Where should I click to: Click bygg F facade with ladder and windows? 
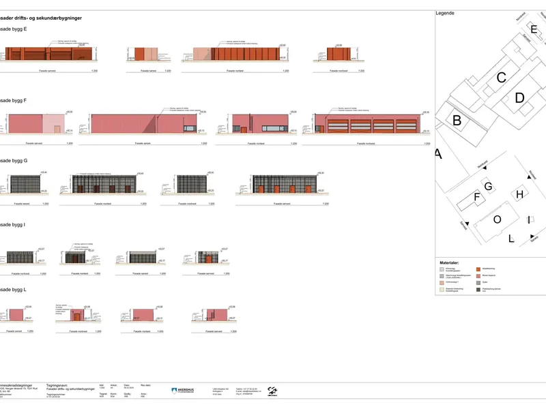260,123
